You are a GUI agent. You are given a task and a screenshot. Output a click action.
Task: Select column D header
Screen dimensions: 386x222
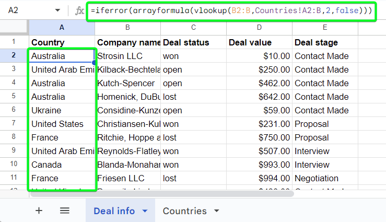259,27
